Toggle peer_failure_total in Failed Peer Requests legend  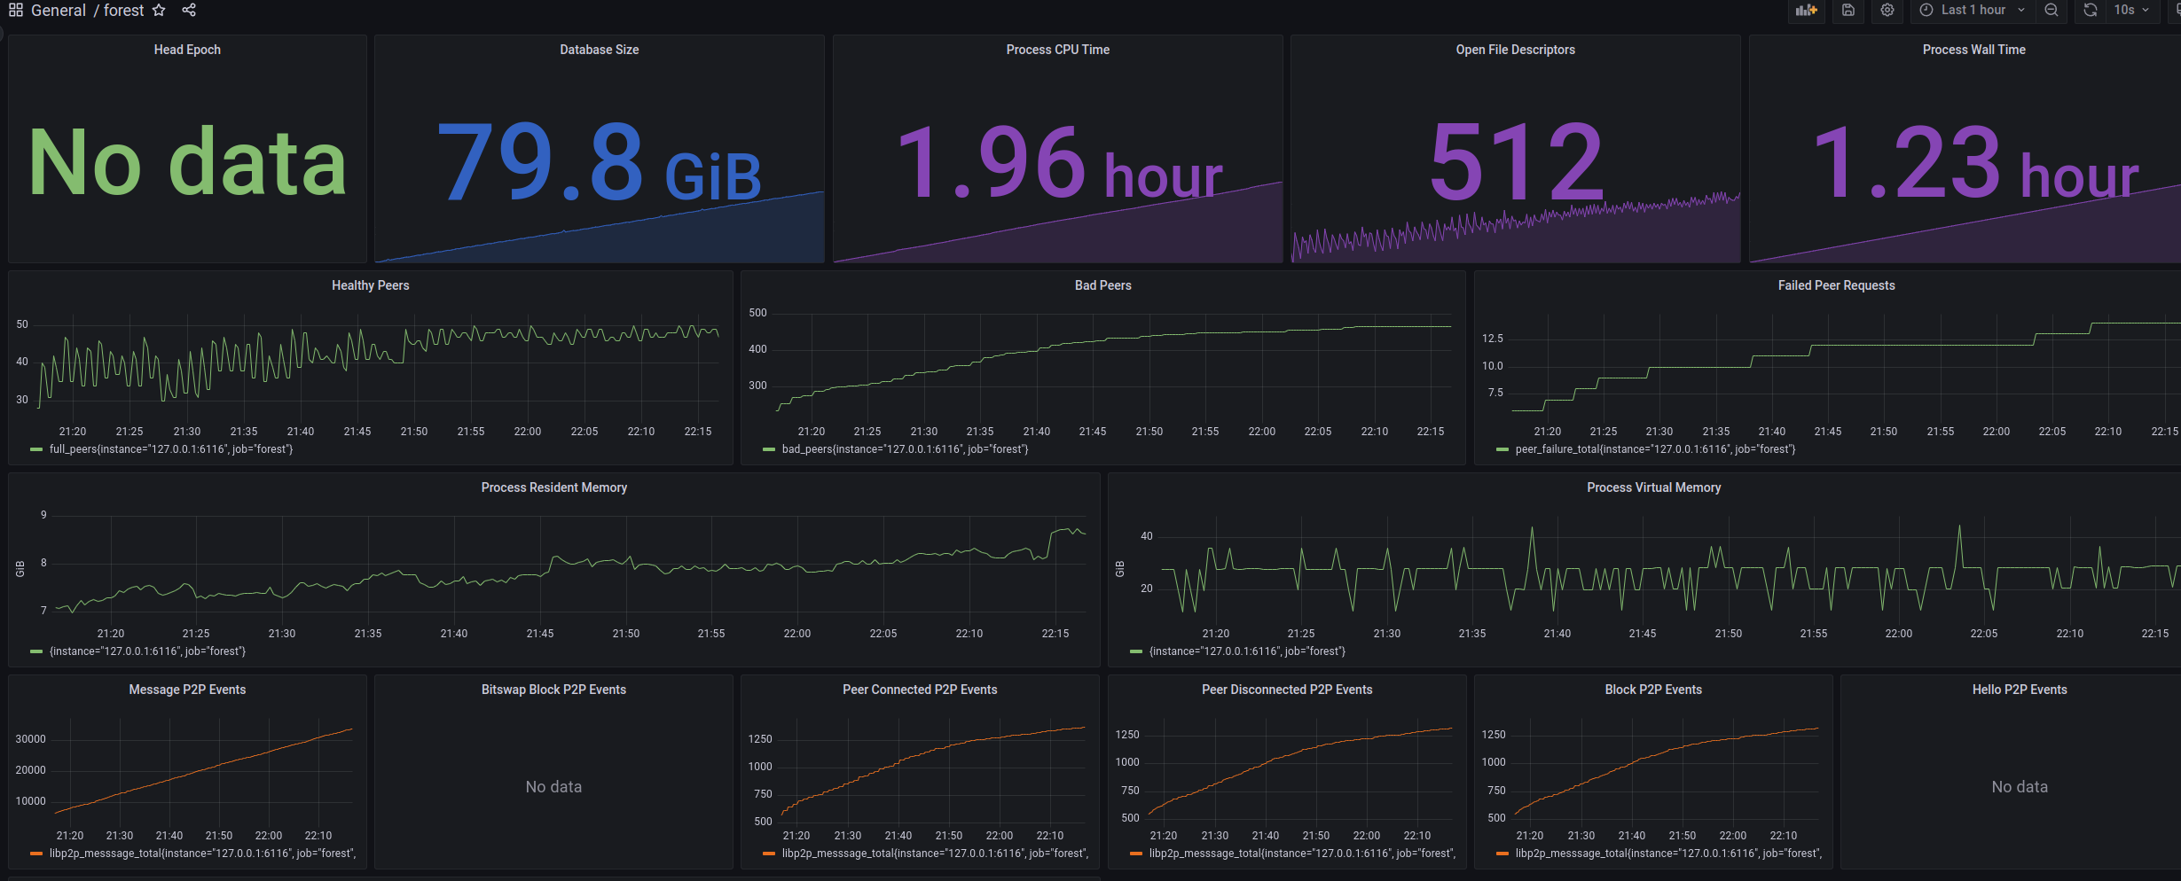pyautogui.click(x=1656, y=449)
